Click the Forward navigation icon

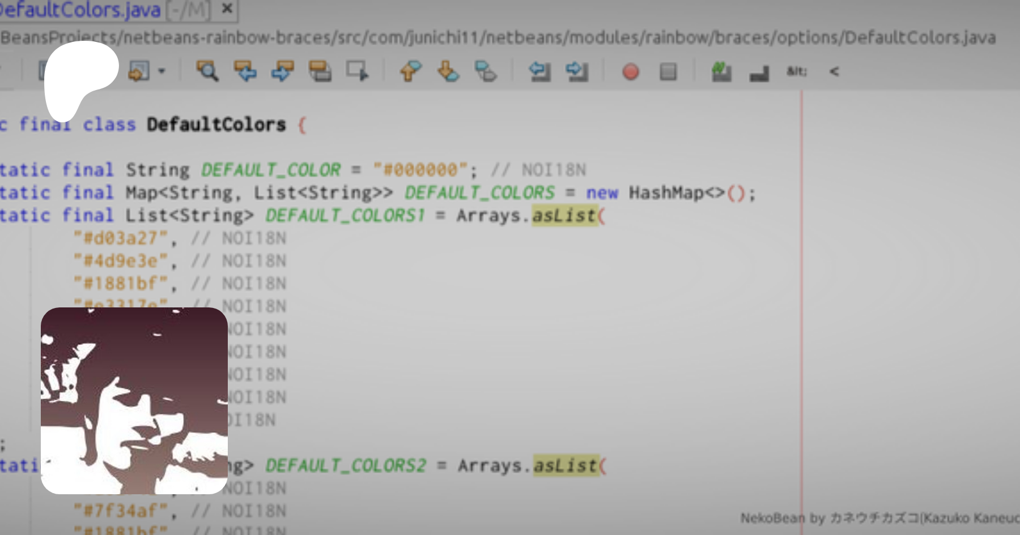coord(139,71)
